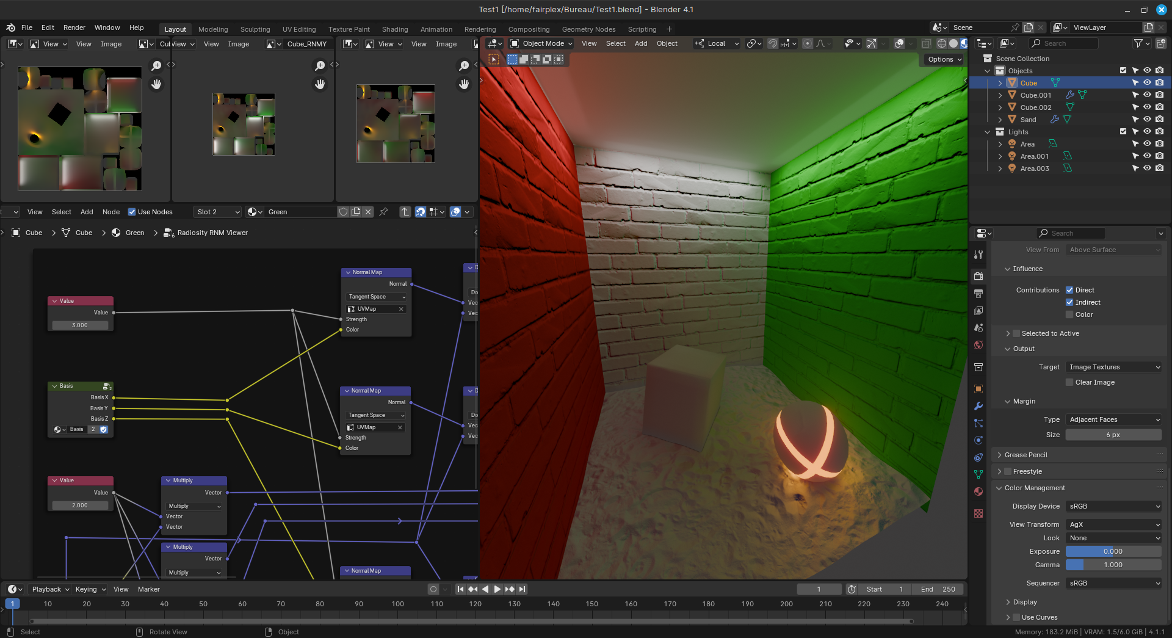This screenshot has width=1172, height=638.
Task: Click zoom icon in leftmost image editor
Action: [157, 66]
